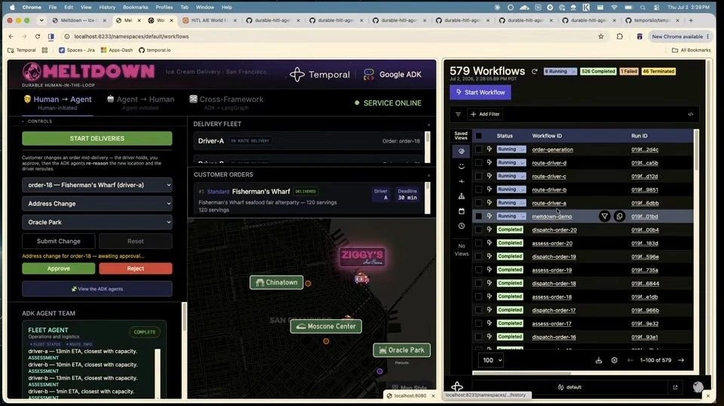Open the History menu in menu bar
Screen dimensions: 724x406
pyautogui.click(x=107, y=8)
